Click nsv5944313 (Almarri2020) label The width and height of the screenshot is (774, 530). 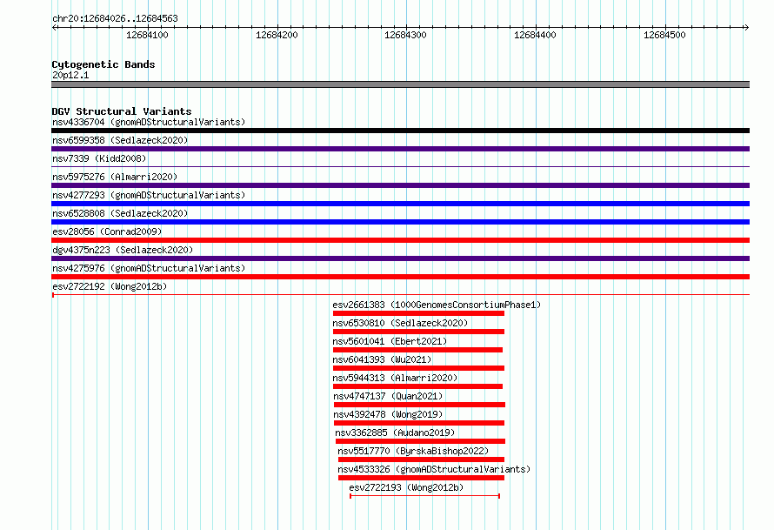point(395,378)
